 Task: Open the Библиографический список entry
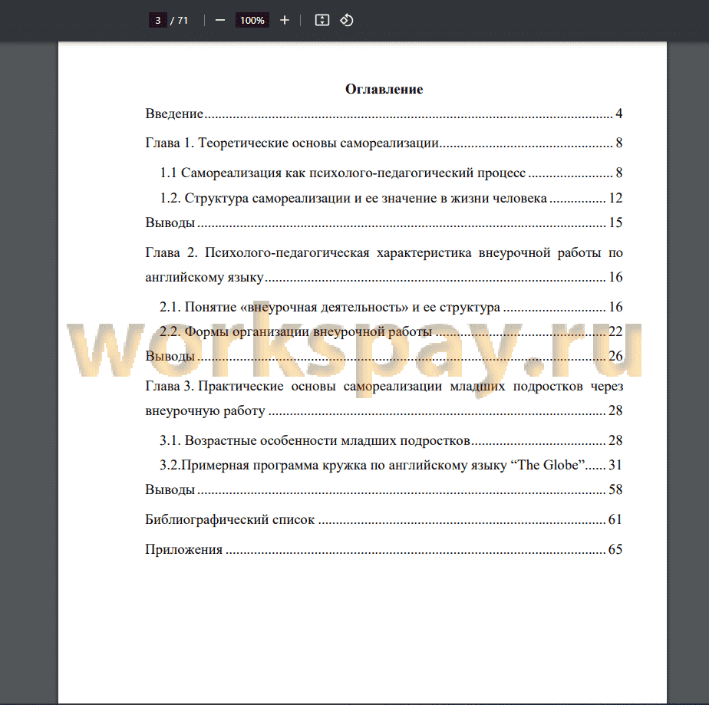coord(384,519)
